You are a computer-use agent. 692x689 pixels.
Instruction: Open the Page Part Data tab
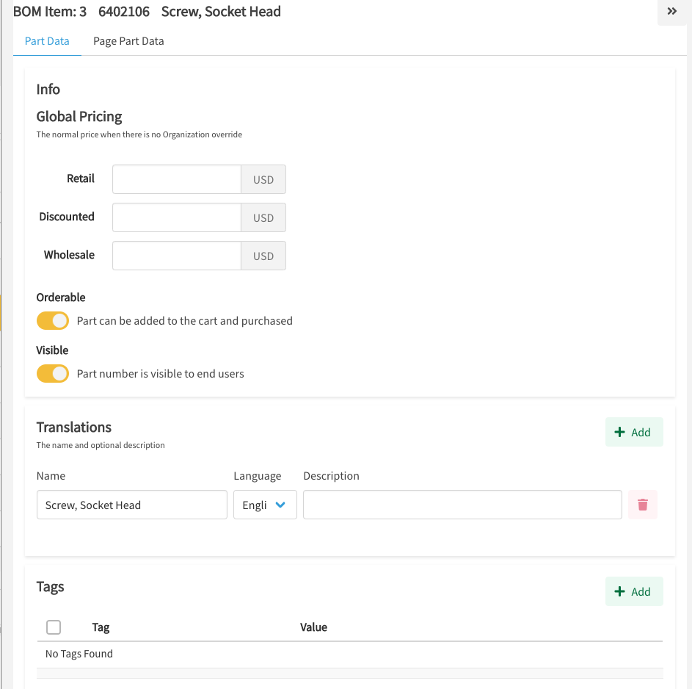click(x=128, y=41)
